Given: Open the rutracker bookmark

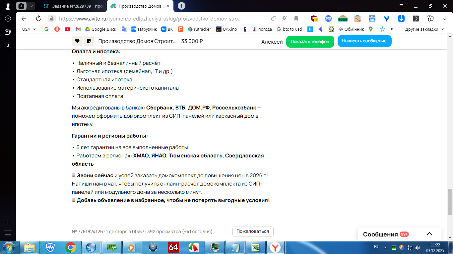Looking at the screenshot, I should click(199, 29).
